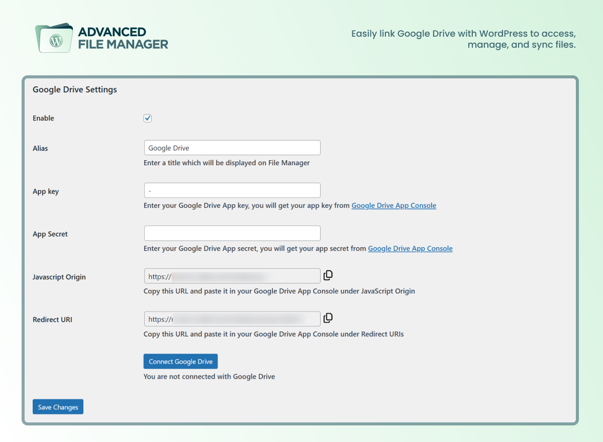Open Google Drive App Console link under App key
This screenshot has width=603, height=442.
coord(394,205)
